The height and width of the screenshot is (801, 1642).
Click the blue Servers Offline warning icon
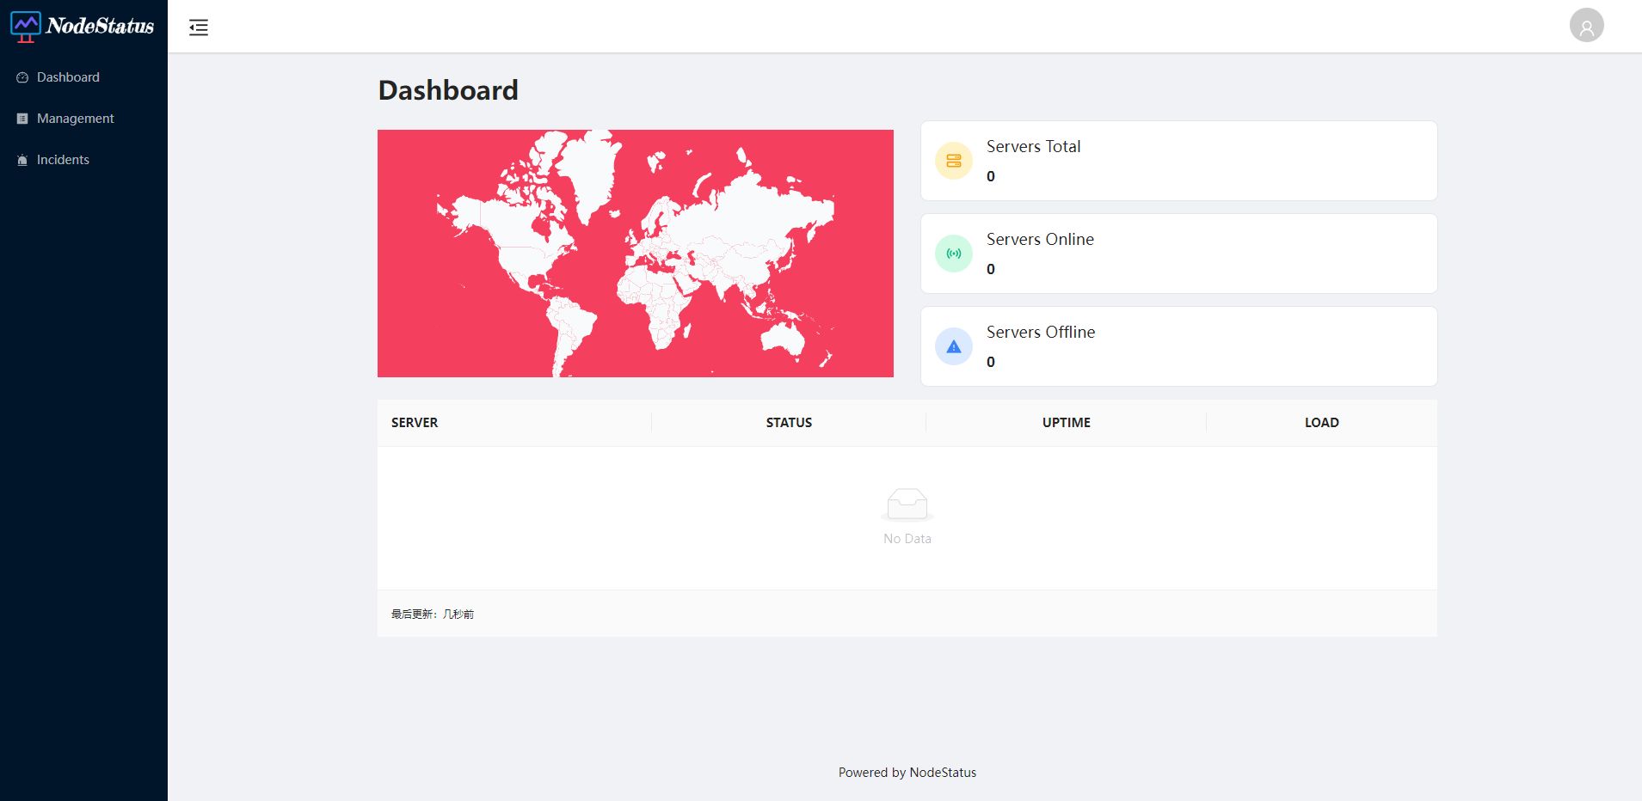click(954, 346)
